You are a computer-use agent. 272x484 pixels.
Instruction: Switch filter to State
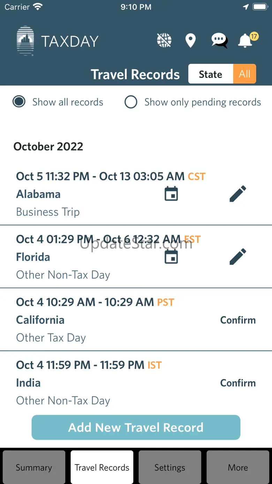(x=210, y=74)
